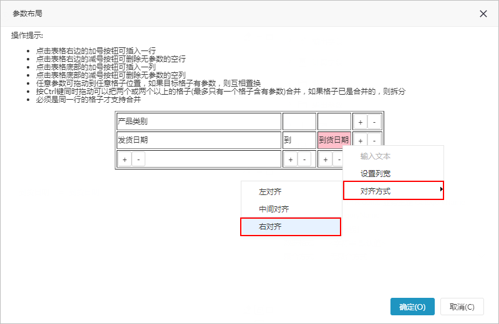Select the 发货日期 parameter cell
This screenshot has height=324, width=499.
[x=199, y=140]
